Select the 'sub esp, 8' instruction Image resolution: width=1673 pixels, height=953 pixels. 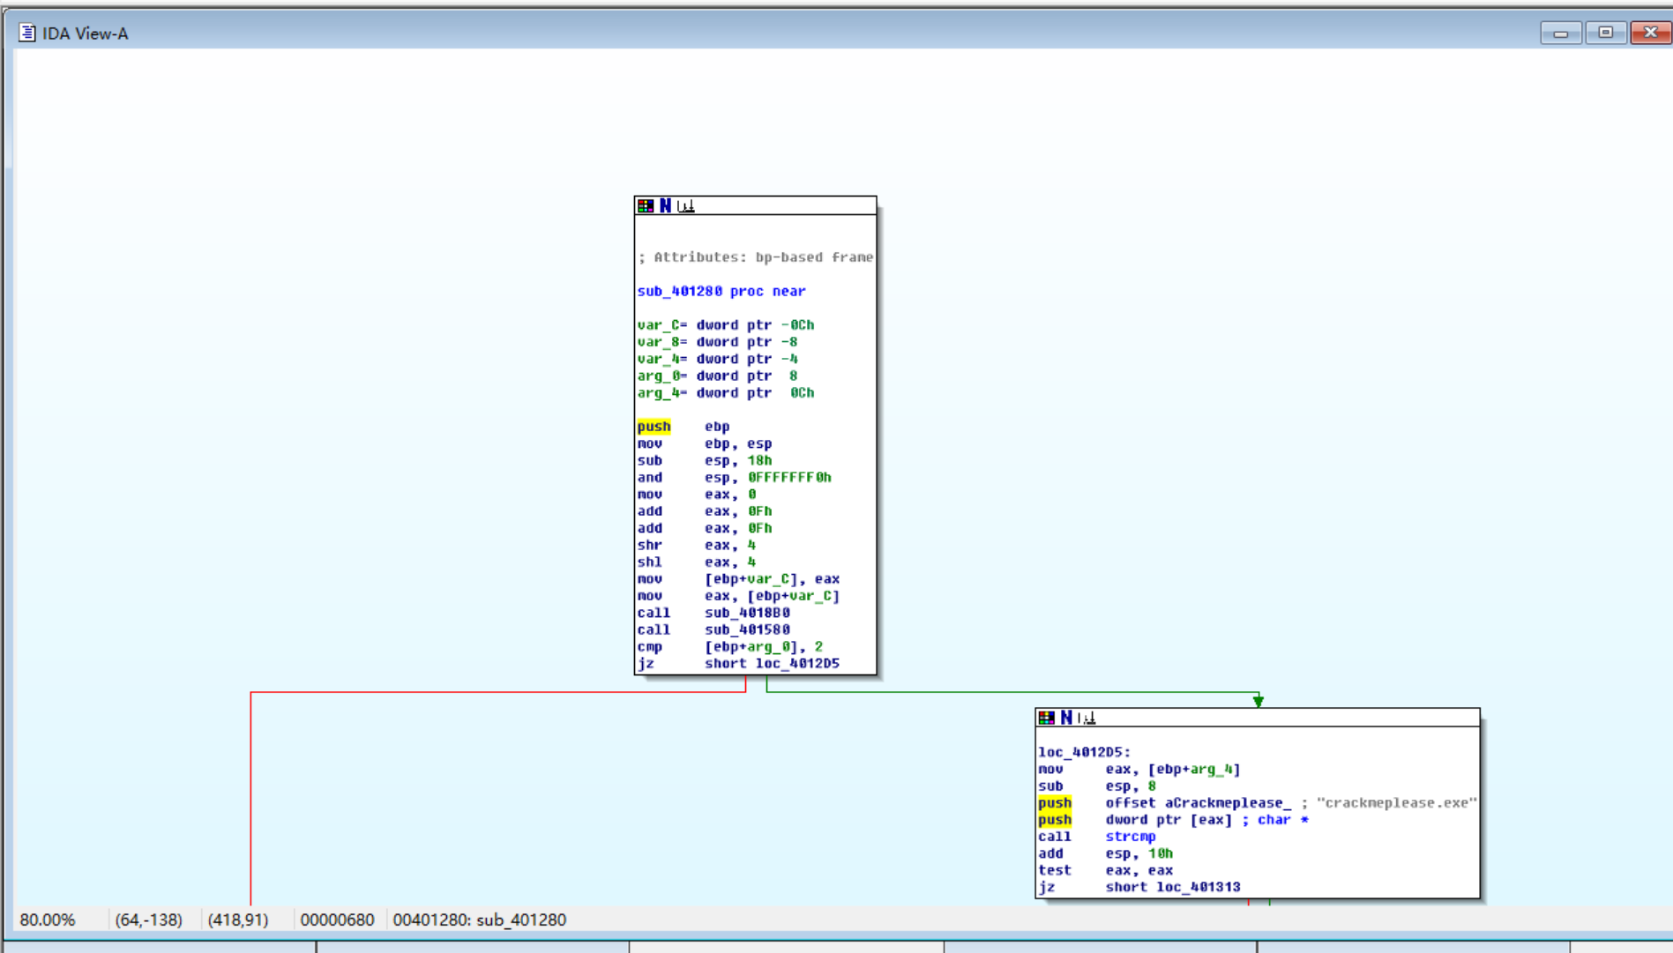[x=1097, y=785]
